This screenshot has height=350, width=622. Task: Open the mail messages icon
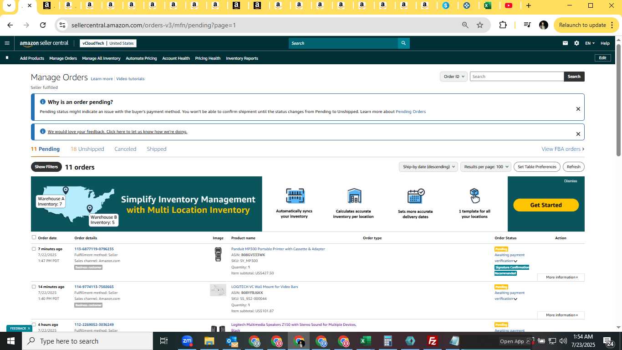point(565,43)
